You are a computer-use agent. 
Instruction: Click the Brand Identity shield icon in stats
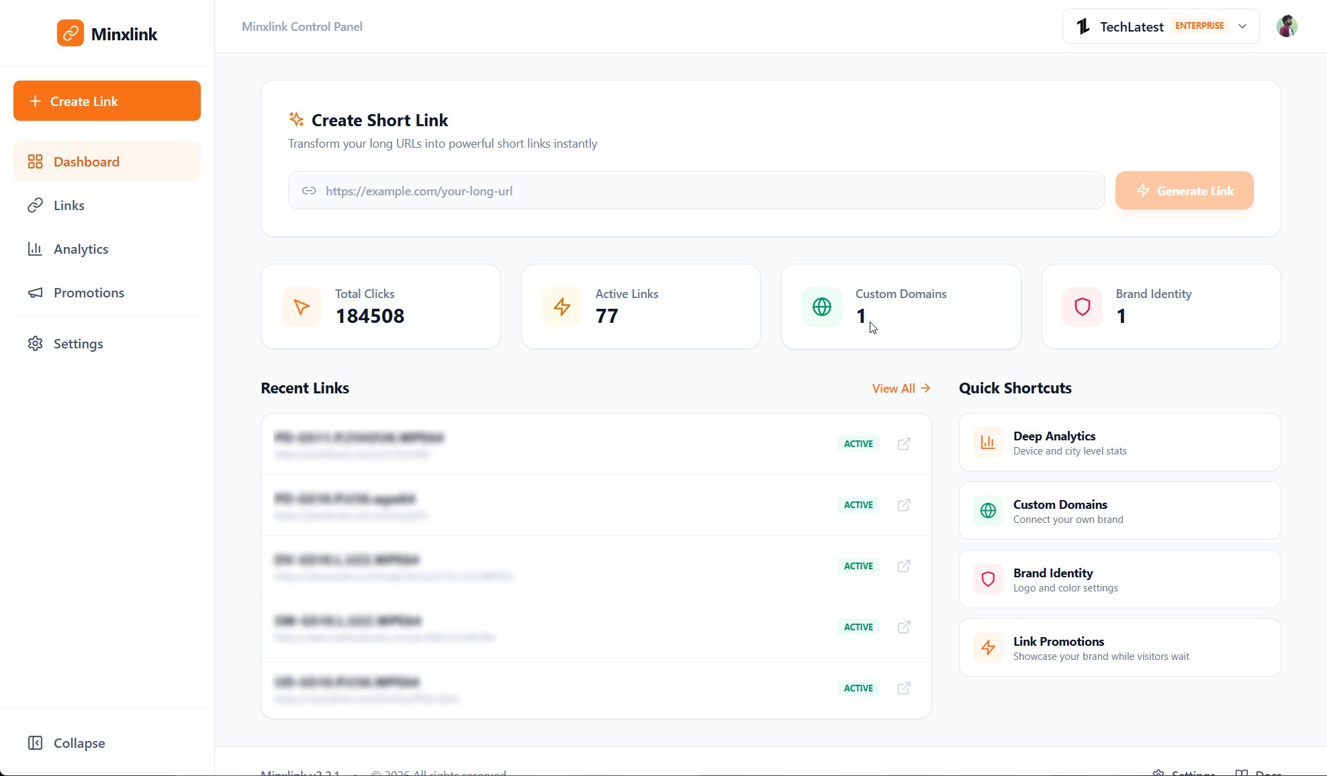pyautogui.click(x=1083, y=307)
